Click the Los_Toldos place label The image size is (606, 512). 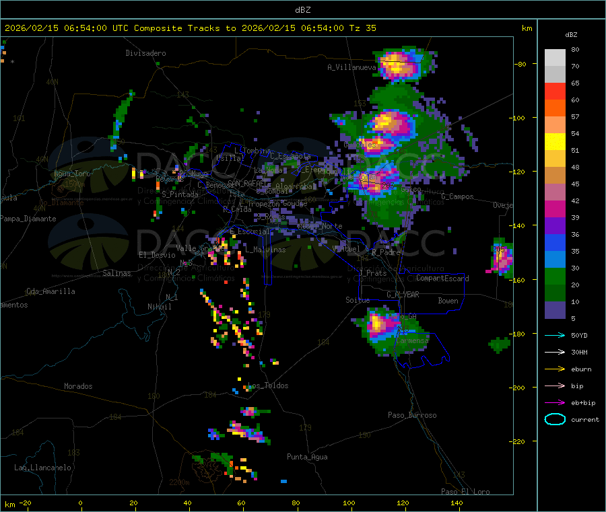[x=268, y=386]
